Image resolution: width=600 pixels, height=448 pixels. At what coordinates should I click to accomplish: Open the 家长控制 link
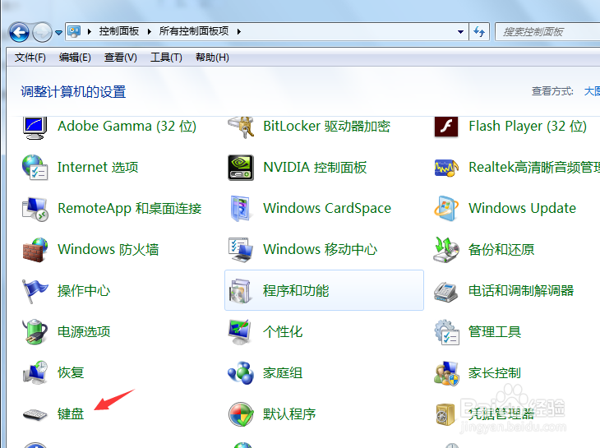[x=495, y=372]
